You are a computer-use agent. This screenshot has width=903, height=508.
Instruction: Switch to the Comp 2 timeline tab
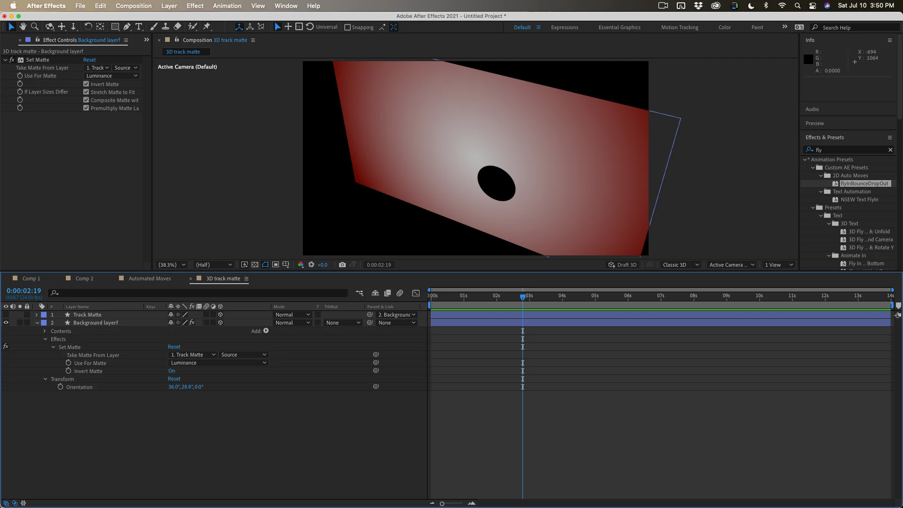click(x=84, y=278)
